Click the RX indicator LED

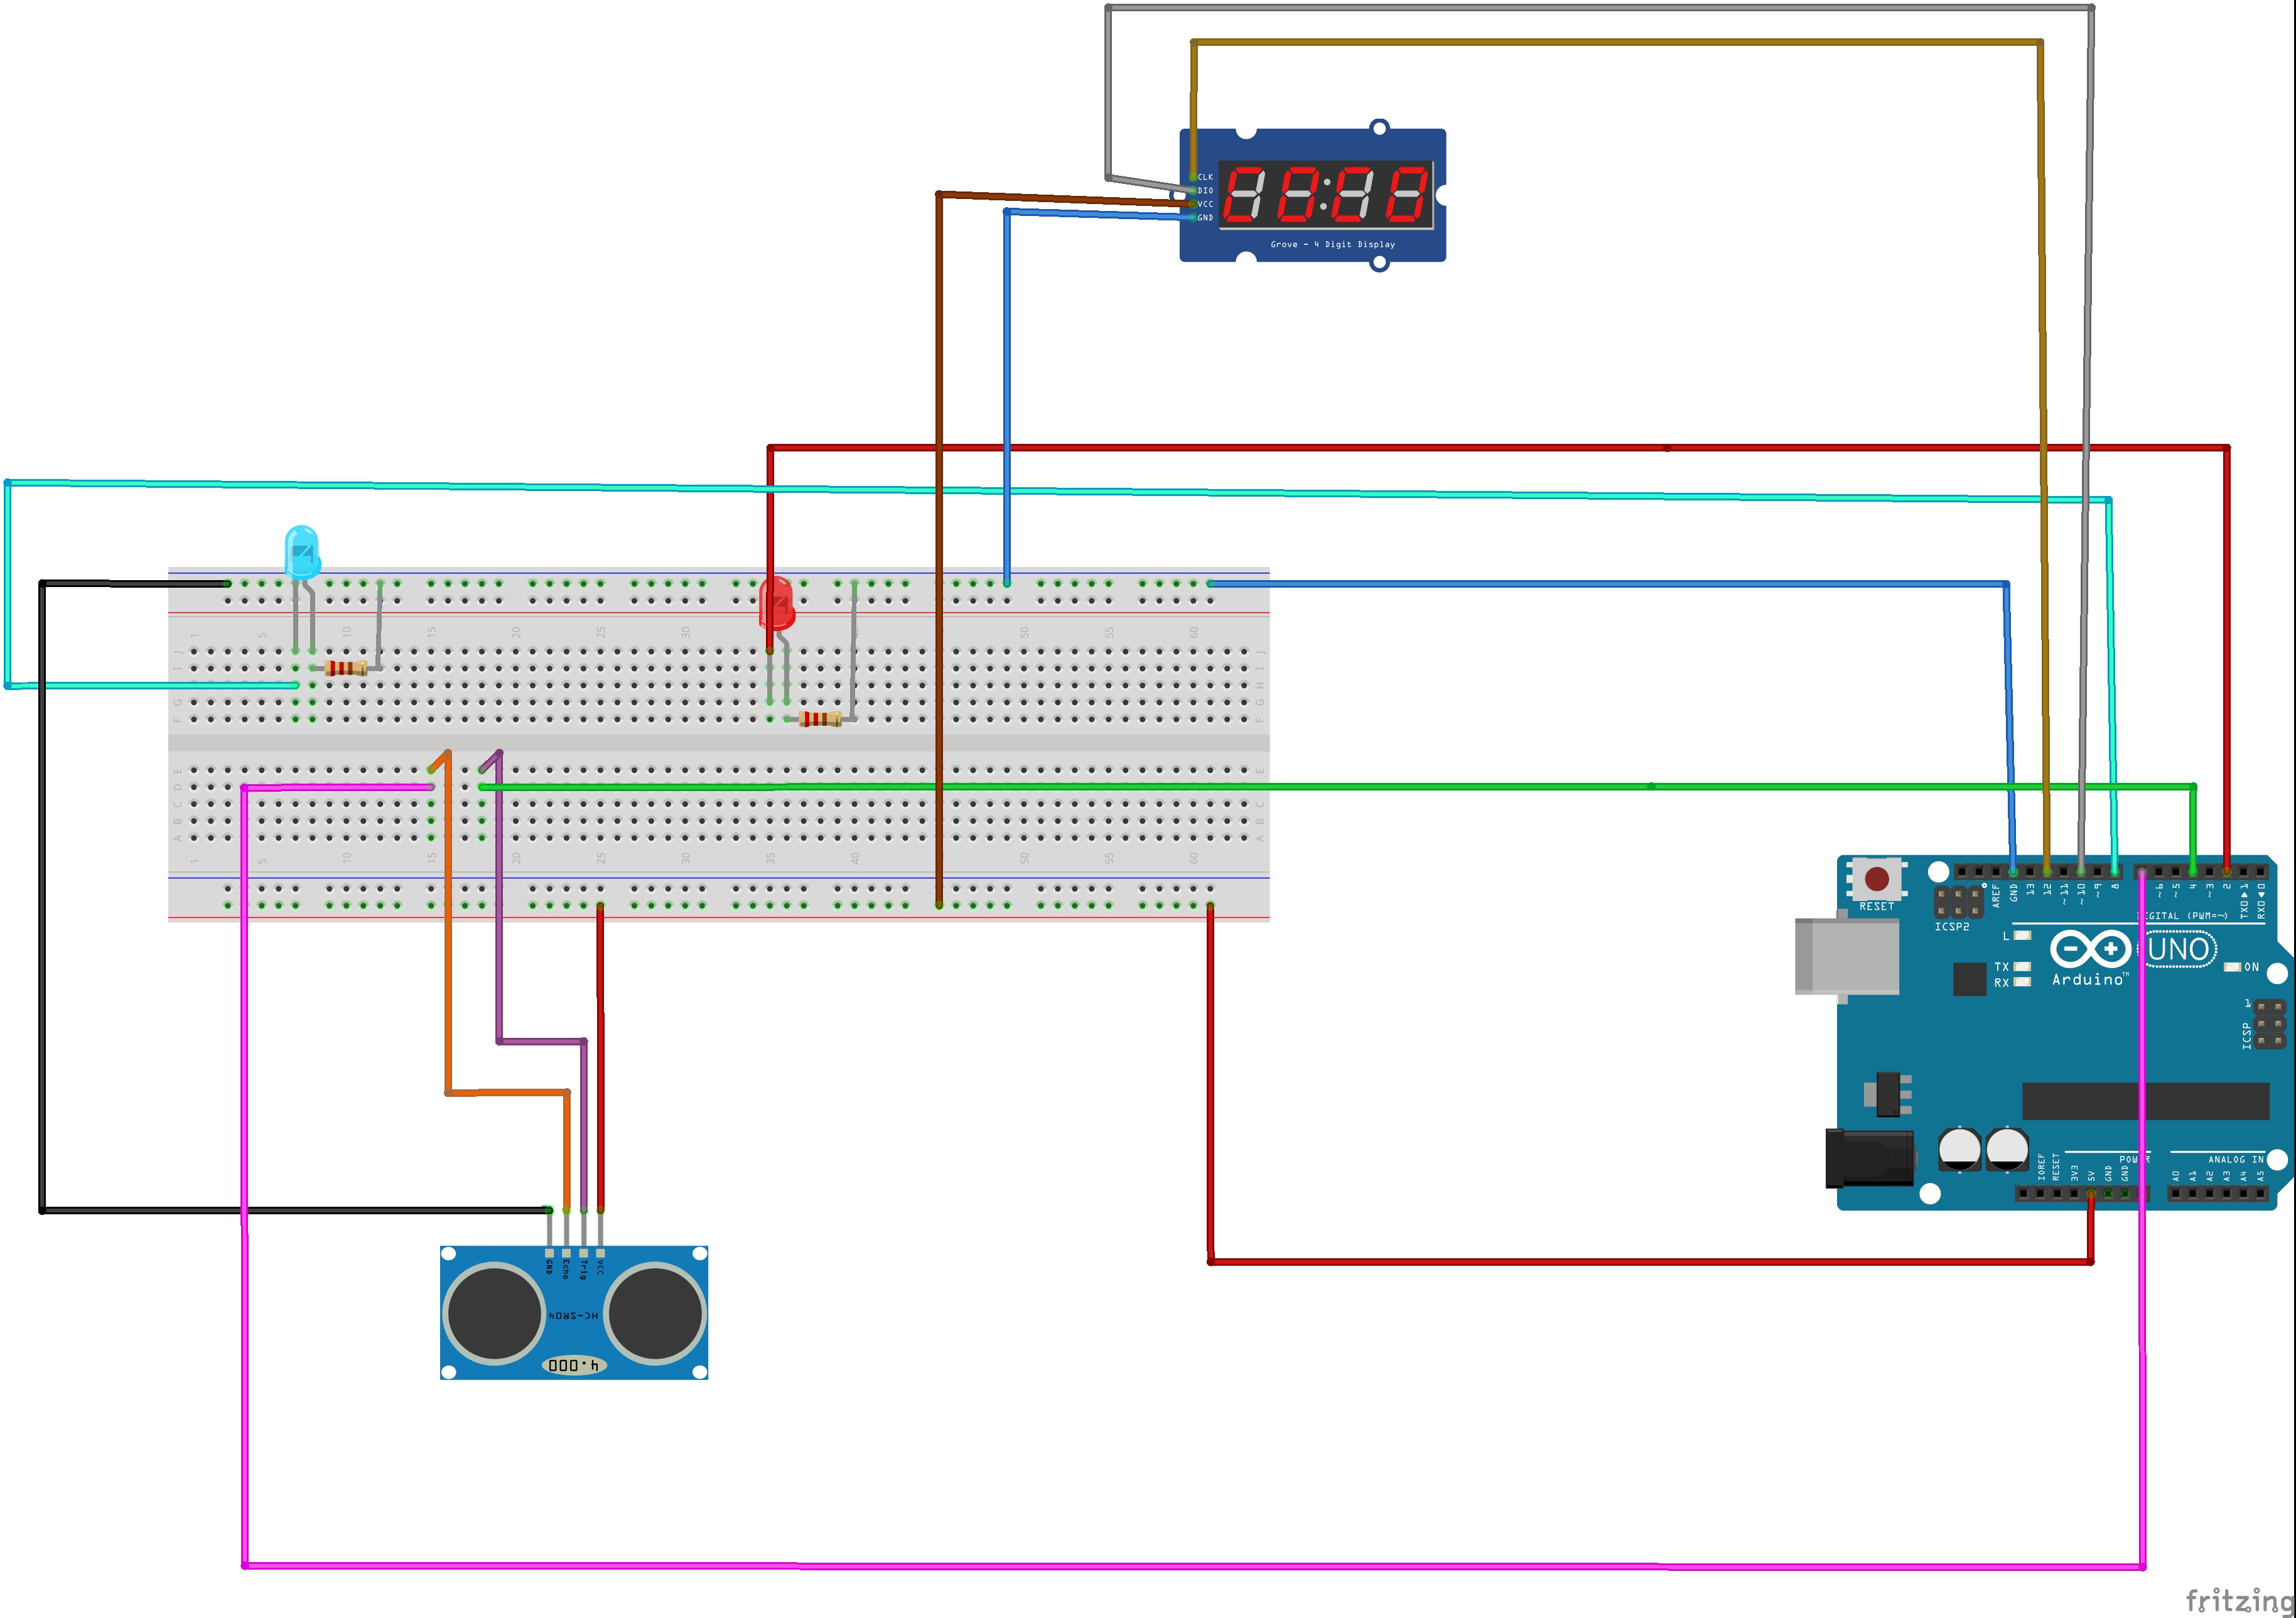tap(2022, 982)
